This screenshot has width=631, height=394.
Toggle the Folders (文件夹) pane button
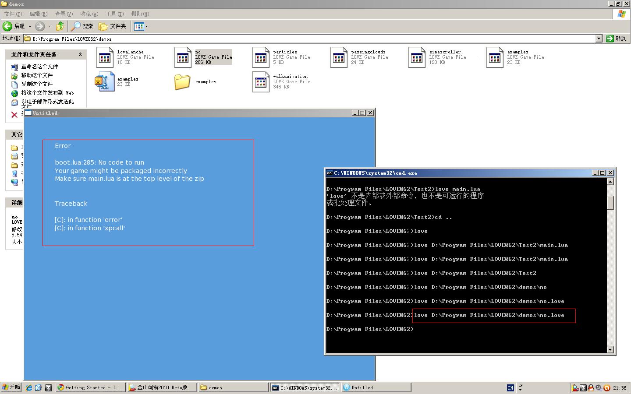point(113,26)
